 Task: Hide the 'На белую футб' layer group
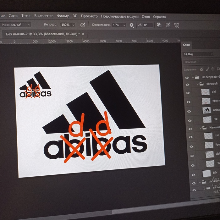coord(187,77)
